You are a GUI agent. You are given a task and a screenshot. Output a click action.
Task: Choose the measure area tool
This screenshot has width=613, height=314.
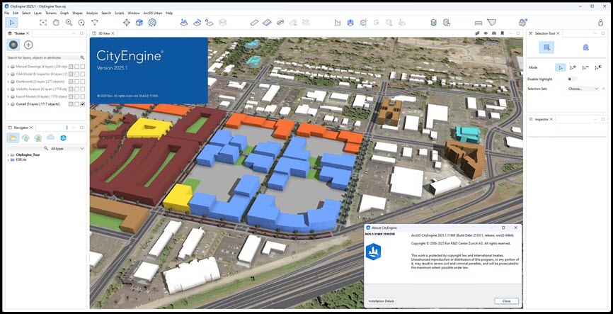(491, 23)
